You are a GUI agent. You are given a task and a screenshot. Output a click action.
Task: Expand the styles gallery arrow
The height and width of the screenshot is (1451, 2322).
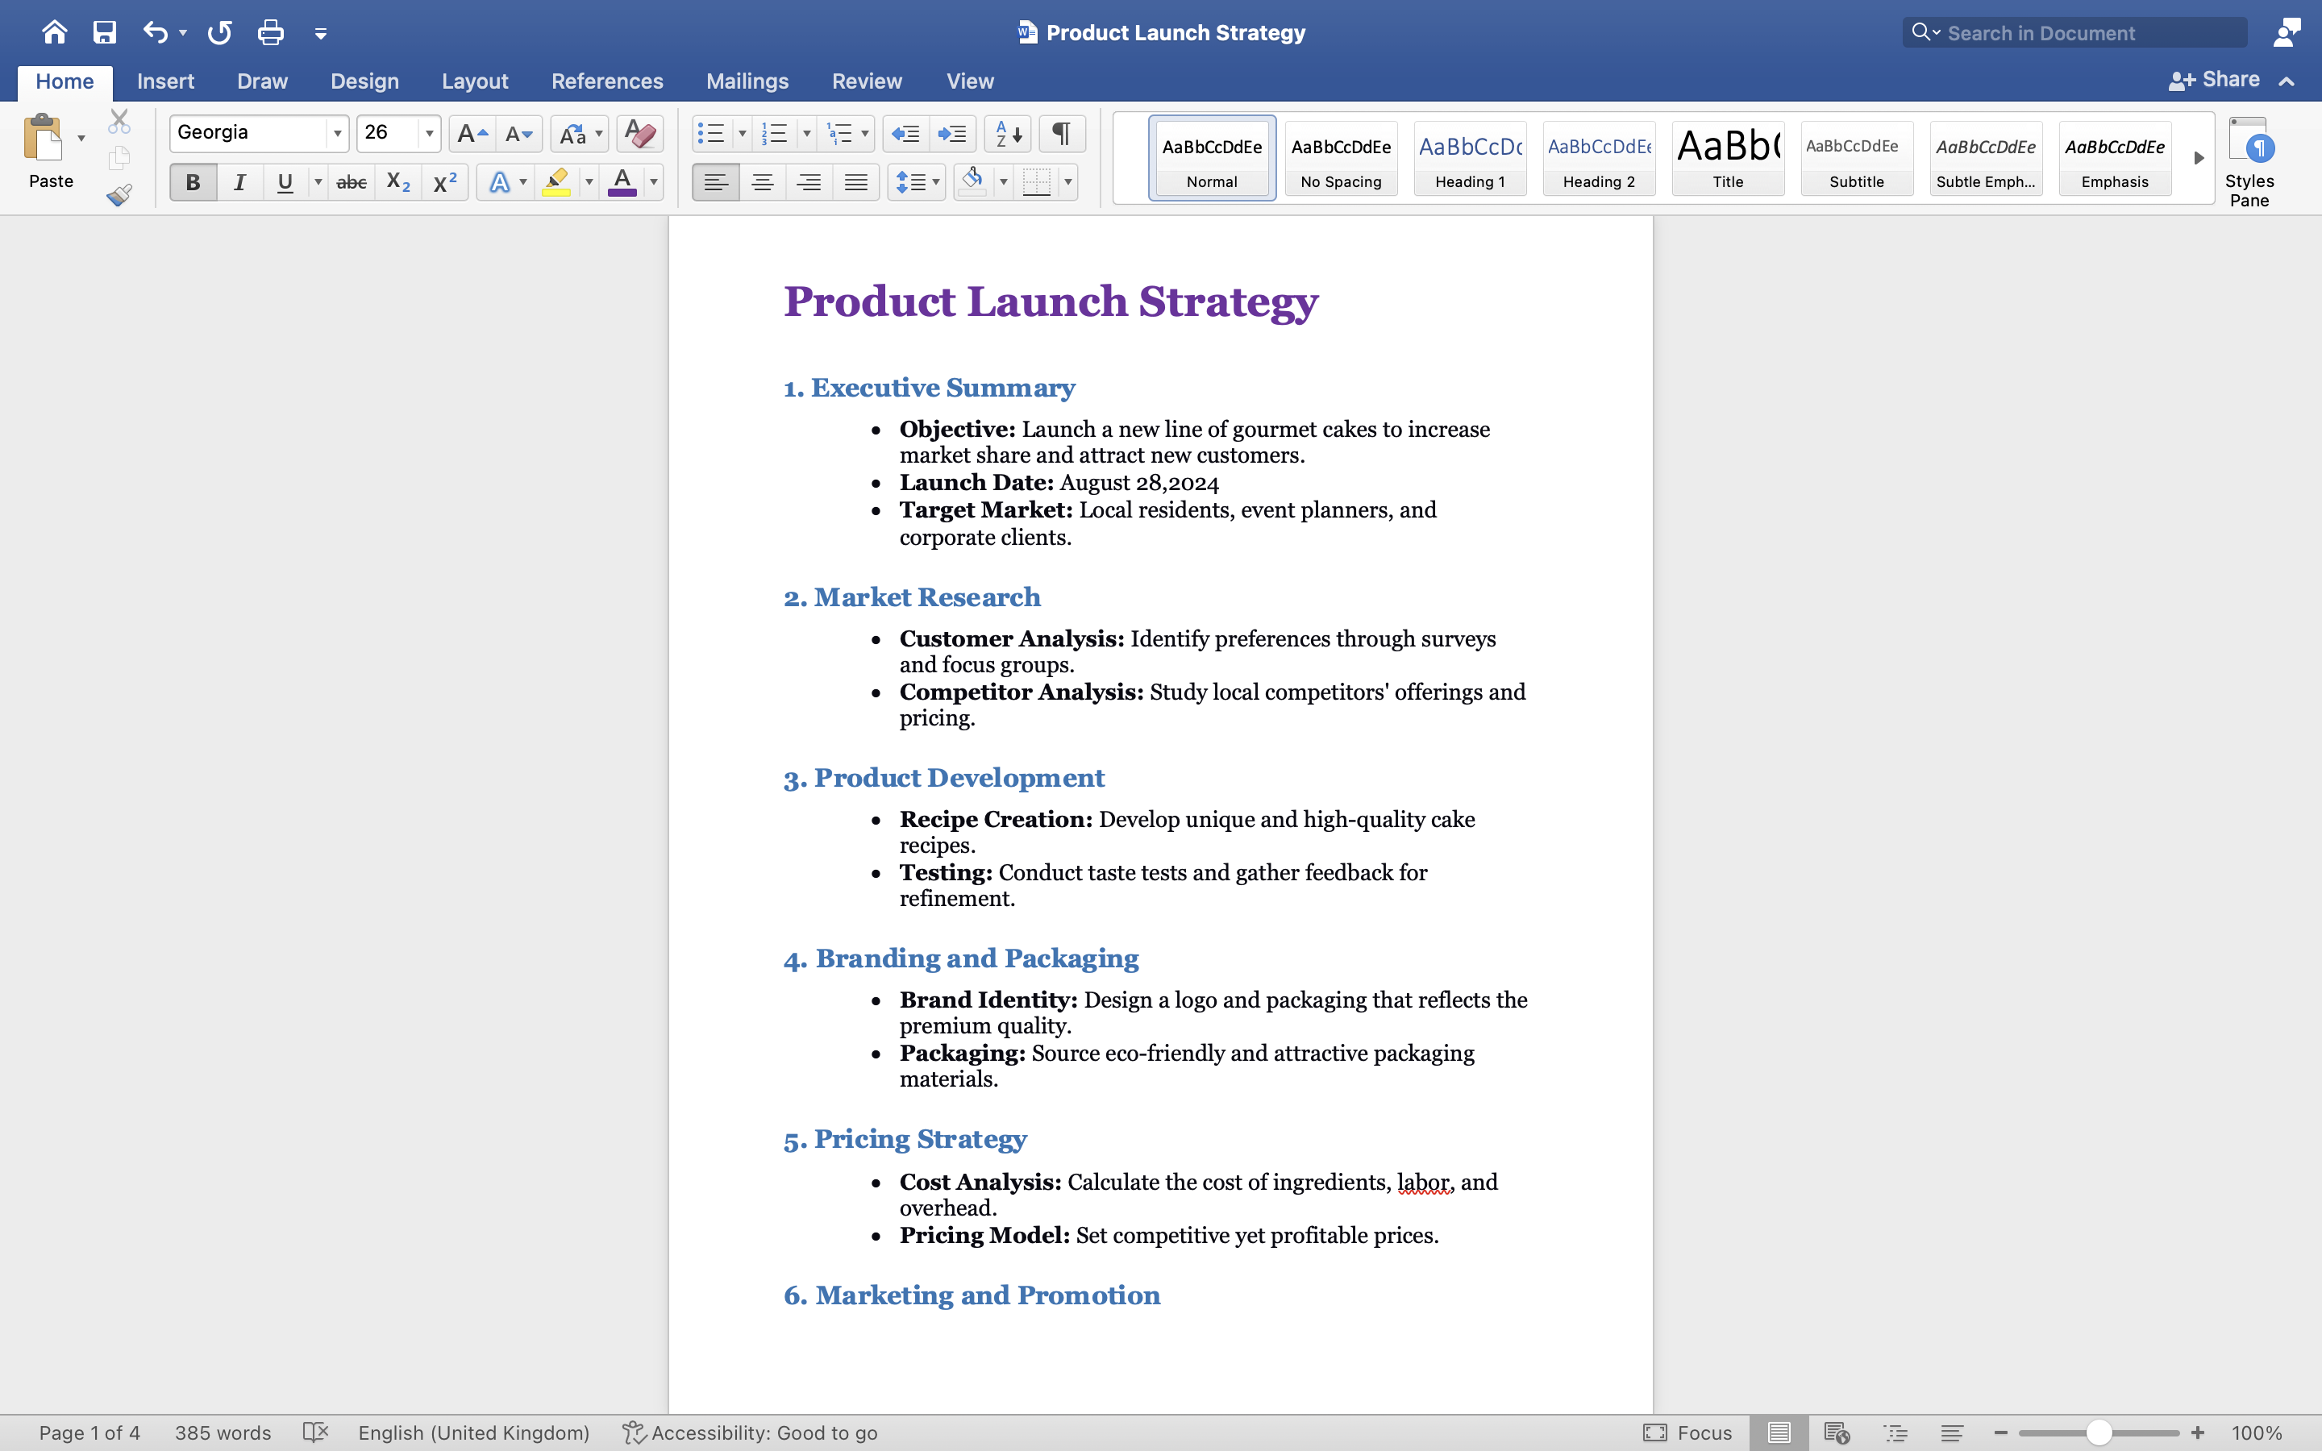coord(2198,158)
